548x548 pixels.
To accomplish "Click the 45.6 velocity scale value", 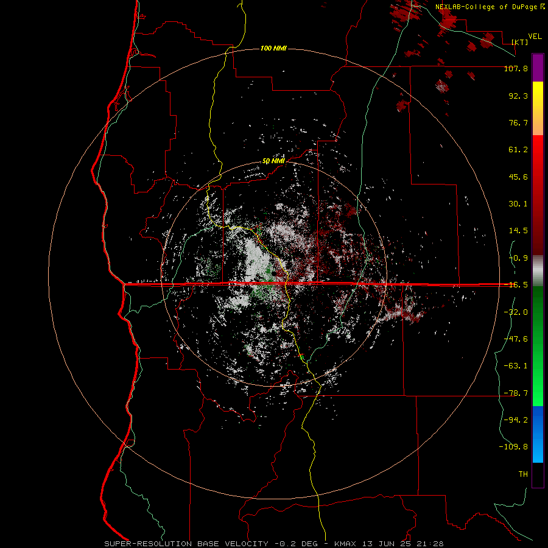I will coord(518,177).
